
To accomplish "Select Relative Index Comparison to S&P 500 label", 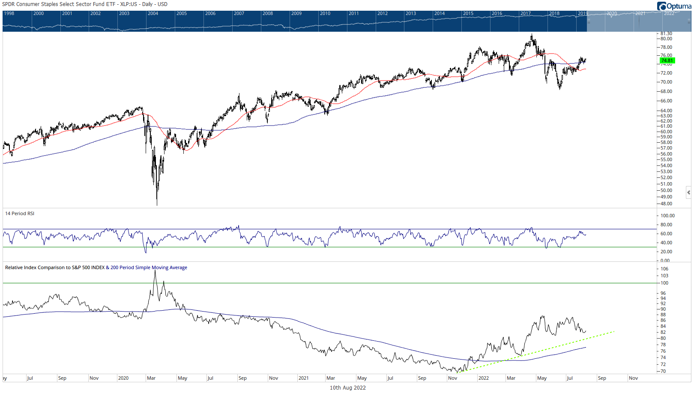I will point(55,267).
